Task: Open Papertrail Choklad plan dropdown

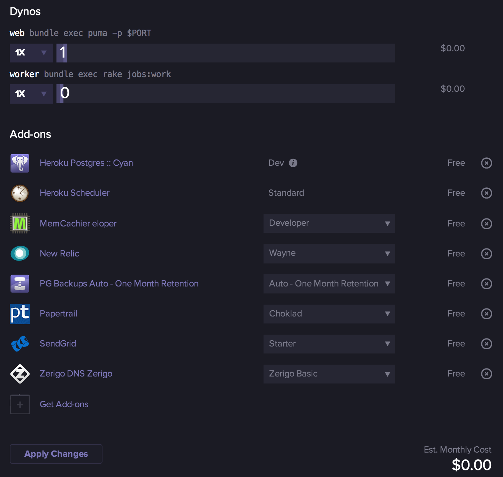Action: tap(329, 314)
